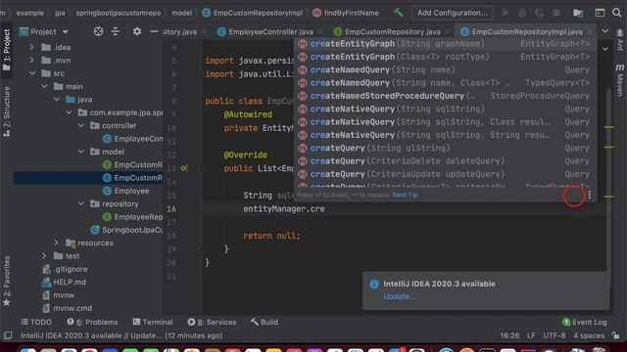
Task: Change LF line separator in status bar
Action: [x=531, y=335]
